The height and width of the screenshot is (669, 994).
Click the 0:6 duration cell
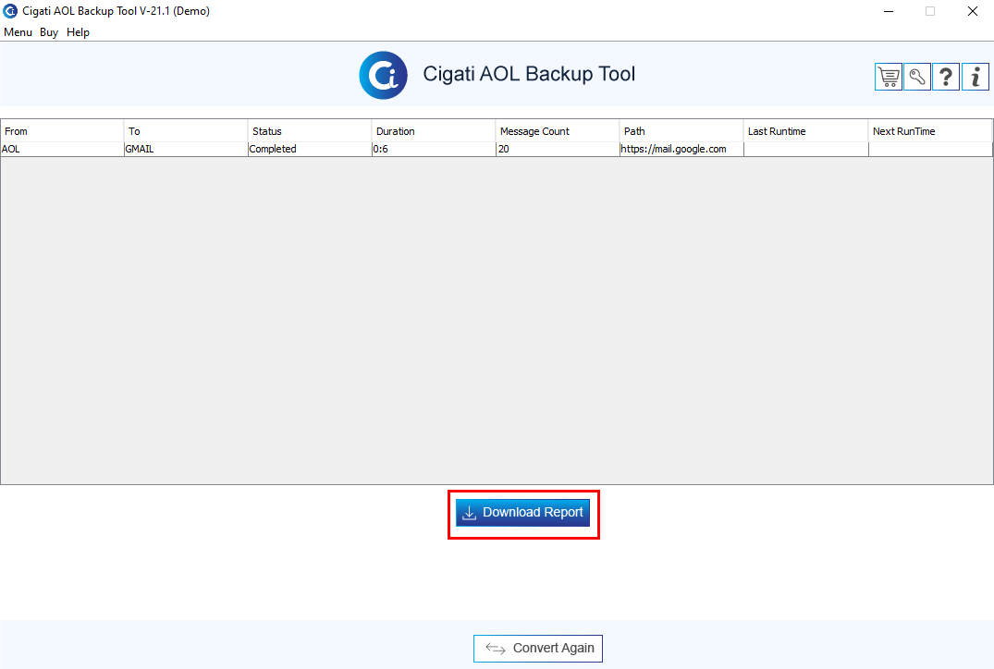click(x=433, y=149)
